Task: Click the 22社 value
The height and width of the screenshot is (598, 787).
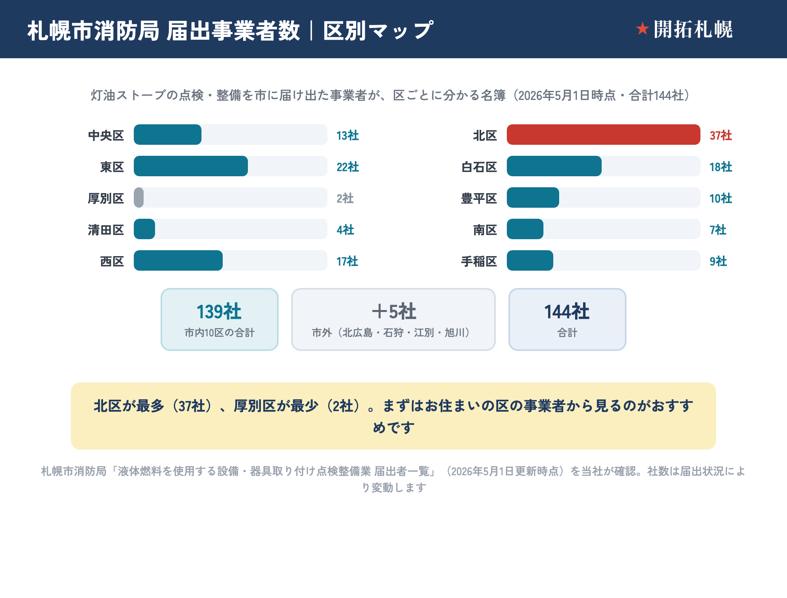Action: click(x=347, y=167)
